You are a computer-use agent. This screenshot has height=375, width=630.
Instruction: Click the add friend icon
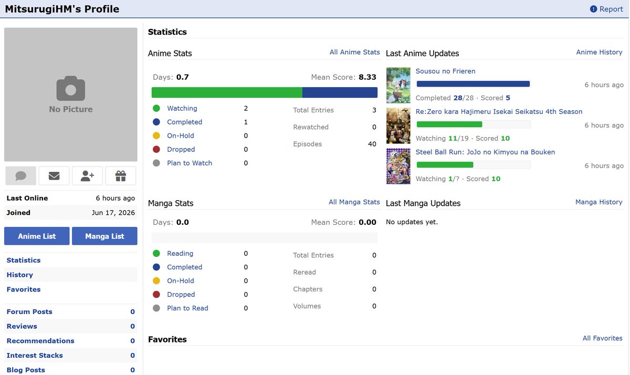88,176
